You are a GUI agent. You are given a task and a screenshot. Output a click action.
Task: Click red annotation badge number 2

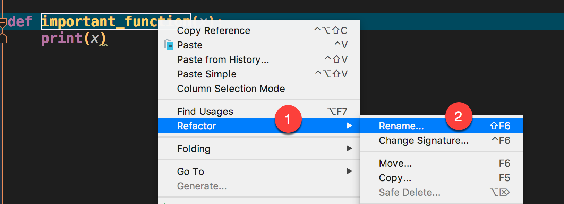click(459, 116)
